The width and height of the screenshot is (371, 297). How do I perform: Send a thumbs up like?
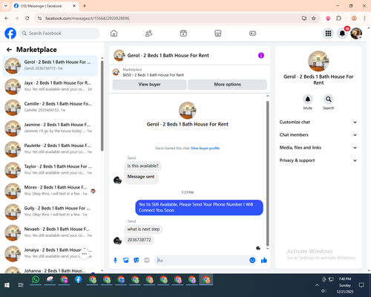[x=264, y=260]
